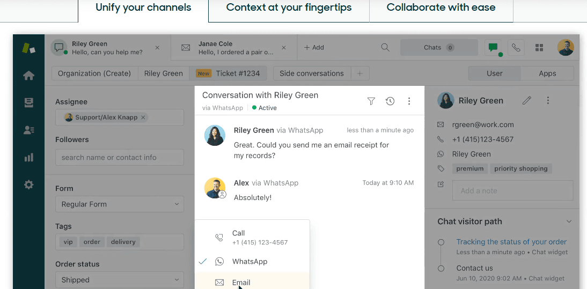Click the order tag

[92, 242]
